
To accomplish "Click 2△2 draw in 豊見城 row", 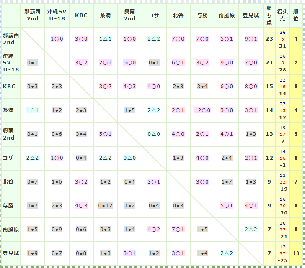I will pos(227,253).
